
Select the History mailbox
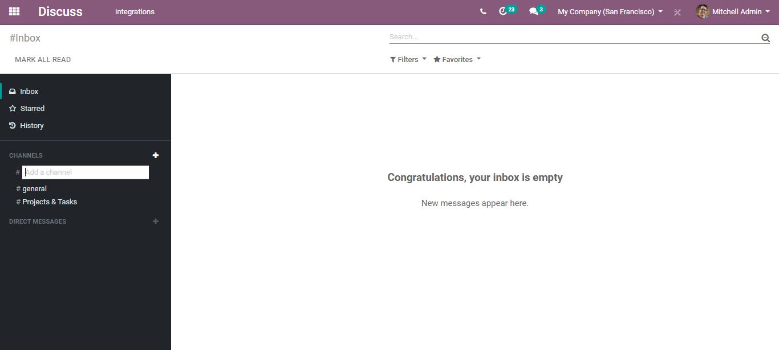(86, 125)
